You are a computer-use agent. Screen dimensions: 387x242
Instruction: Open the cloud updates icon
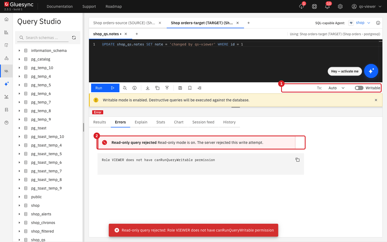pos(302,6)
